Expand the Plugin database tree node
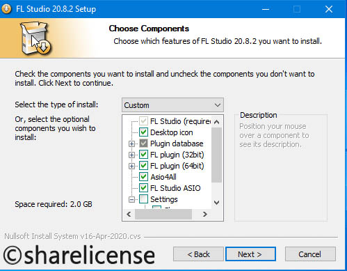This screenshot has width=347, height=271. (131, 144)
